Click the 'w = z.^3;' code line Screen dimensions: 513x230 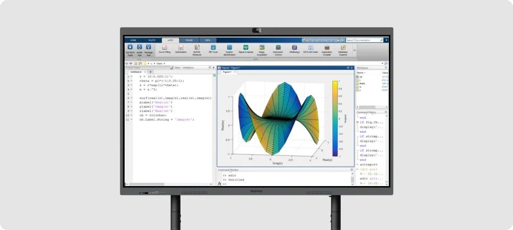pos(148,89)
